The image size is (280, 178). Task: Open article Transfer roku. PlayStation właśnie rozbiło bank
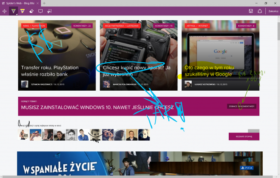pyautogui.click(x=50, y=71)
